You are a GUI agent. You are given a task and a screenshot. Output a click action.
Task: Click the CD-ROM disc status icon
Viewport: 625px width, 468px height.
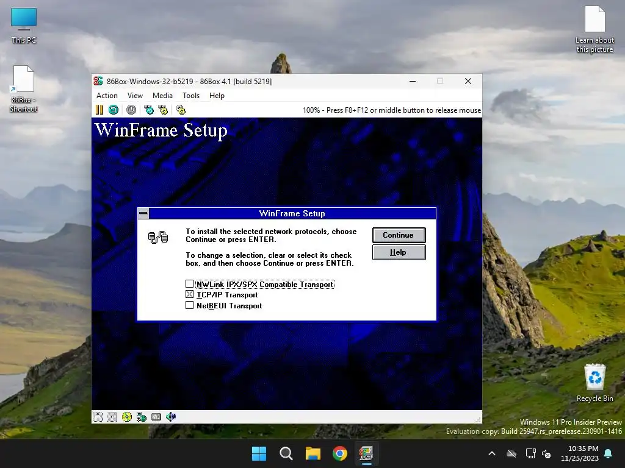(127, 417)
